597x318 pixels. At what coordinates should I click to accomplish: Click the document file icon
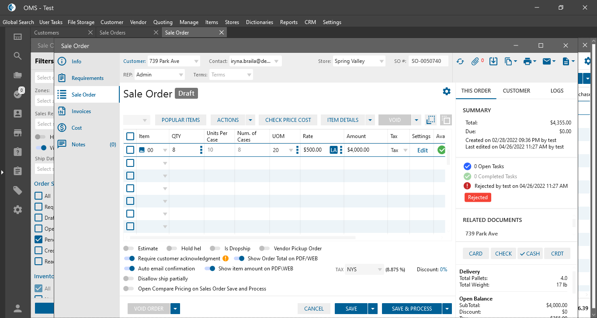tap(566, 62)
